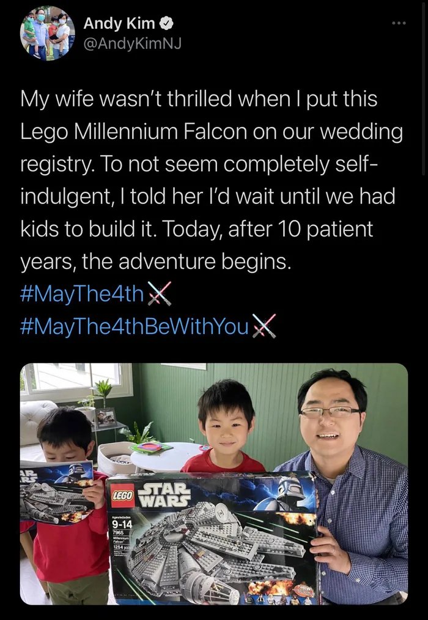Click the instruction booklet the left child holds

pyautogui.click(x=57, y=490)
